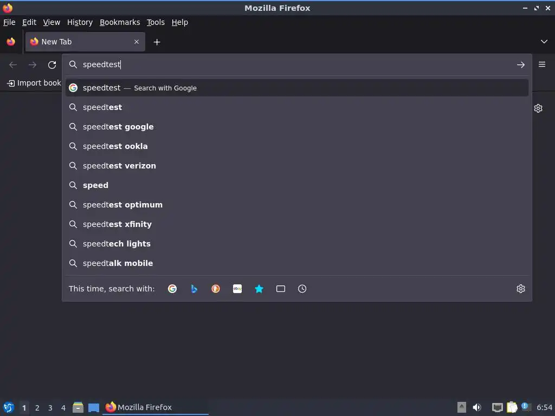The image size is (555, 416).
Task: Click removable media eject tray icon
Action: point(462,407)
